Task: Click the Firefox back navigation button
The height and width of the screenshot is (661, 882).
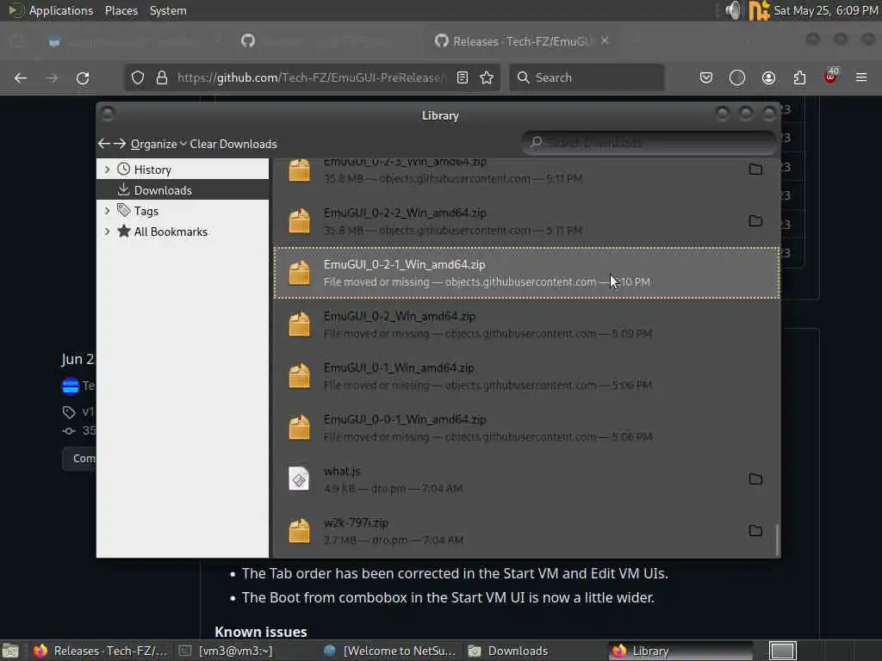Action: tap(21, 77)
